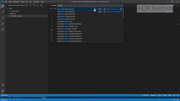Open the Accounts menu icon
Screen dimensions: 180x101
3,85
